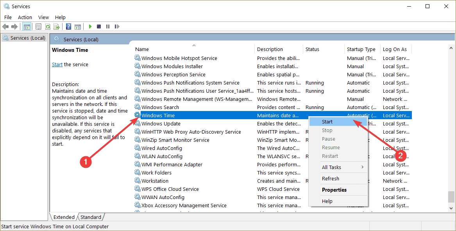Click the scrollbar up arrow
This screenshot has height=231, width=456.
click(x=451, y=48)
